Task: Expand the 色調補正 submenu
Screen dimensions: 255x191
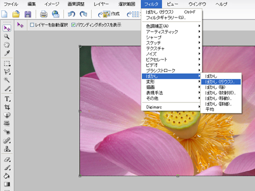Action: click(x=172, y=26)
